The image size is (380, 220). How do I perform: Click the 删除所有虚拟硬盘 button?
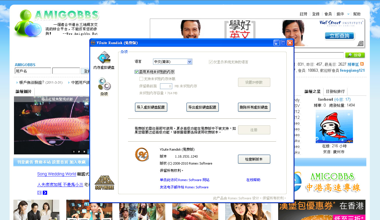coord(254,107)
